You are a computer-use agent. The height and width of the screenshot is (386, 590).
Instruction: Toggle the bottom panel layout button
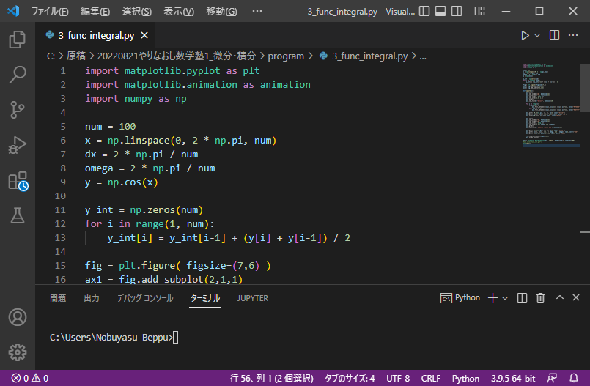[x=440, y=12]
